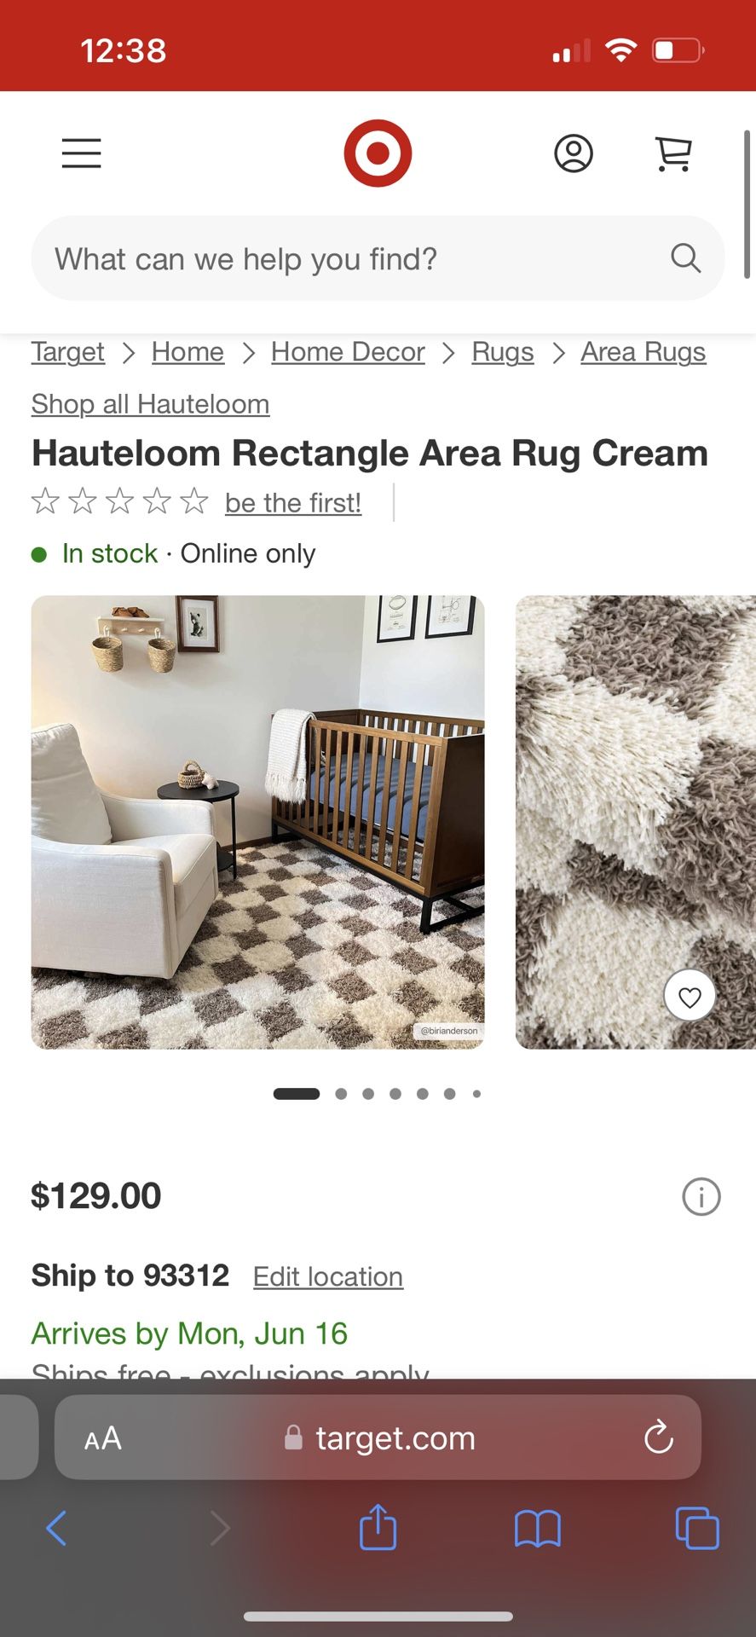View the shopping cart

[x=673, y=154]
